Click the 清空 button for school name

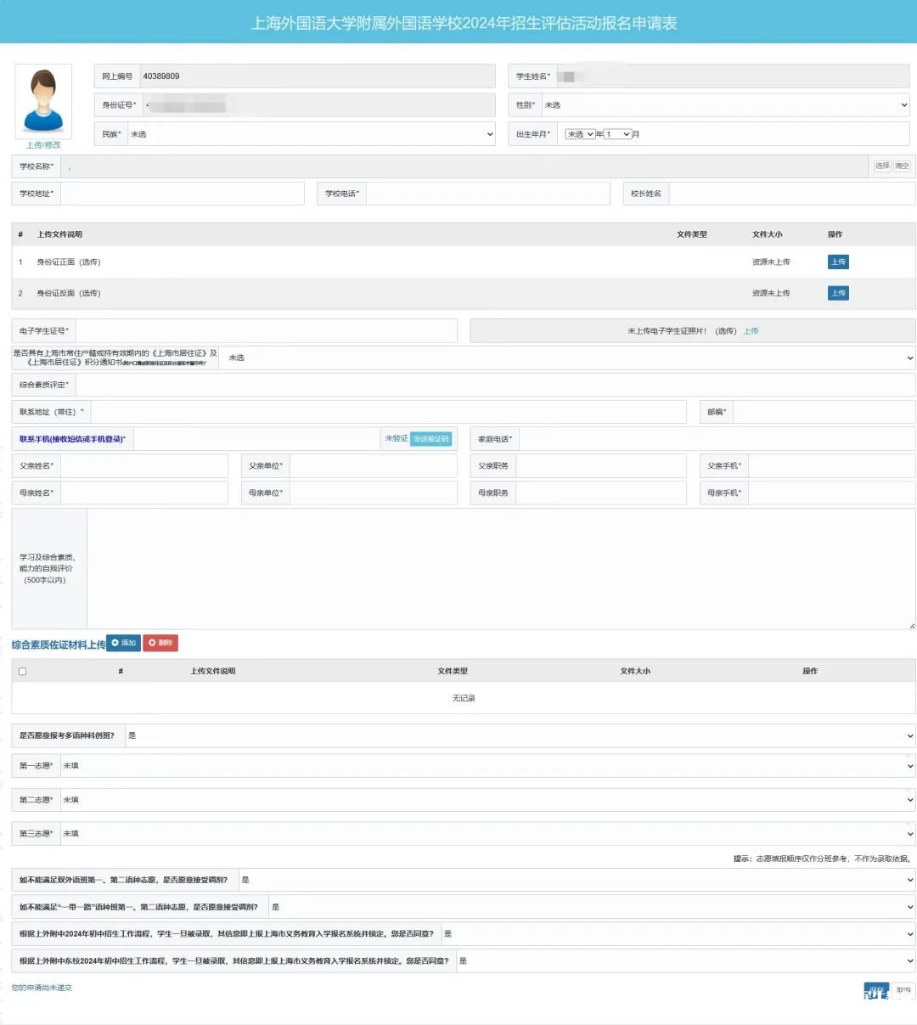[902, 166]
